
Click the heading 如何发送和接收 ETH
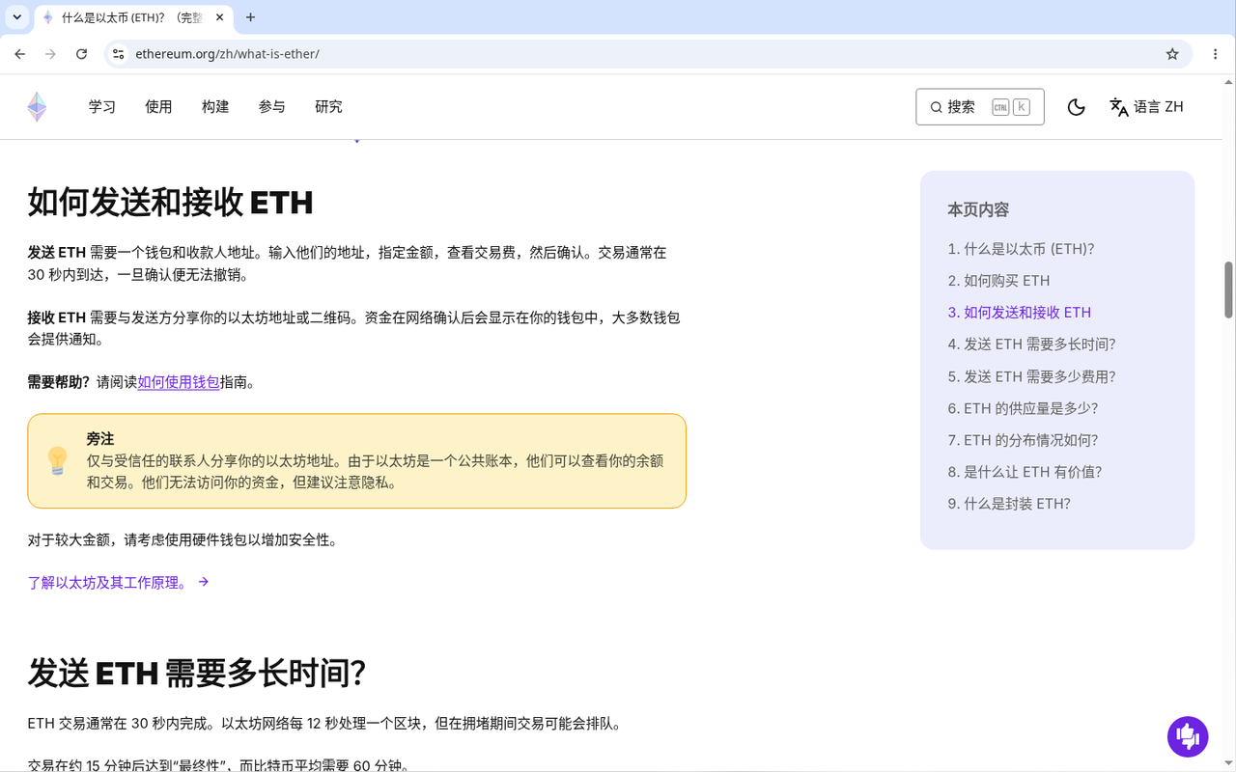click(170, 203)
